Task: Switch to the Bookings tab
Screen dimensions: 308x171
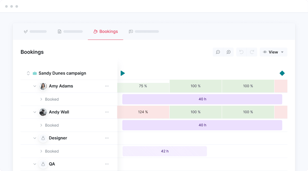Action: 105,31
